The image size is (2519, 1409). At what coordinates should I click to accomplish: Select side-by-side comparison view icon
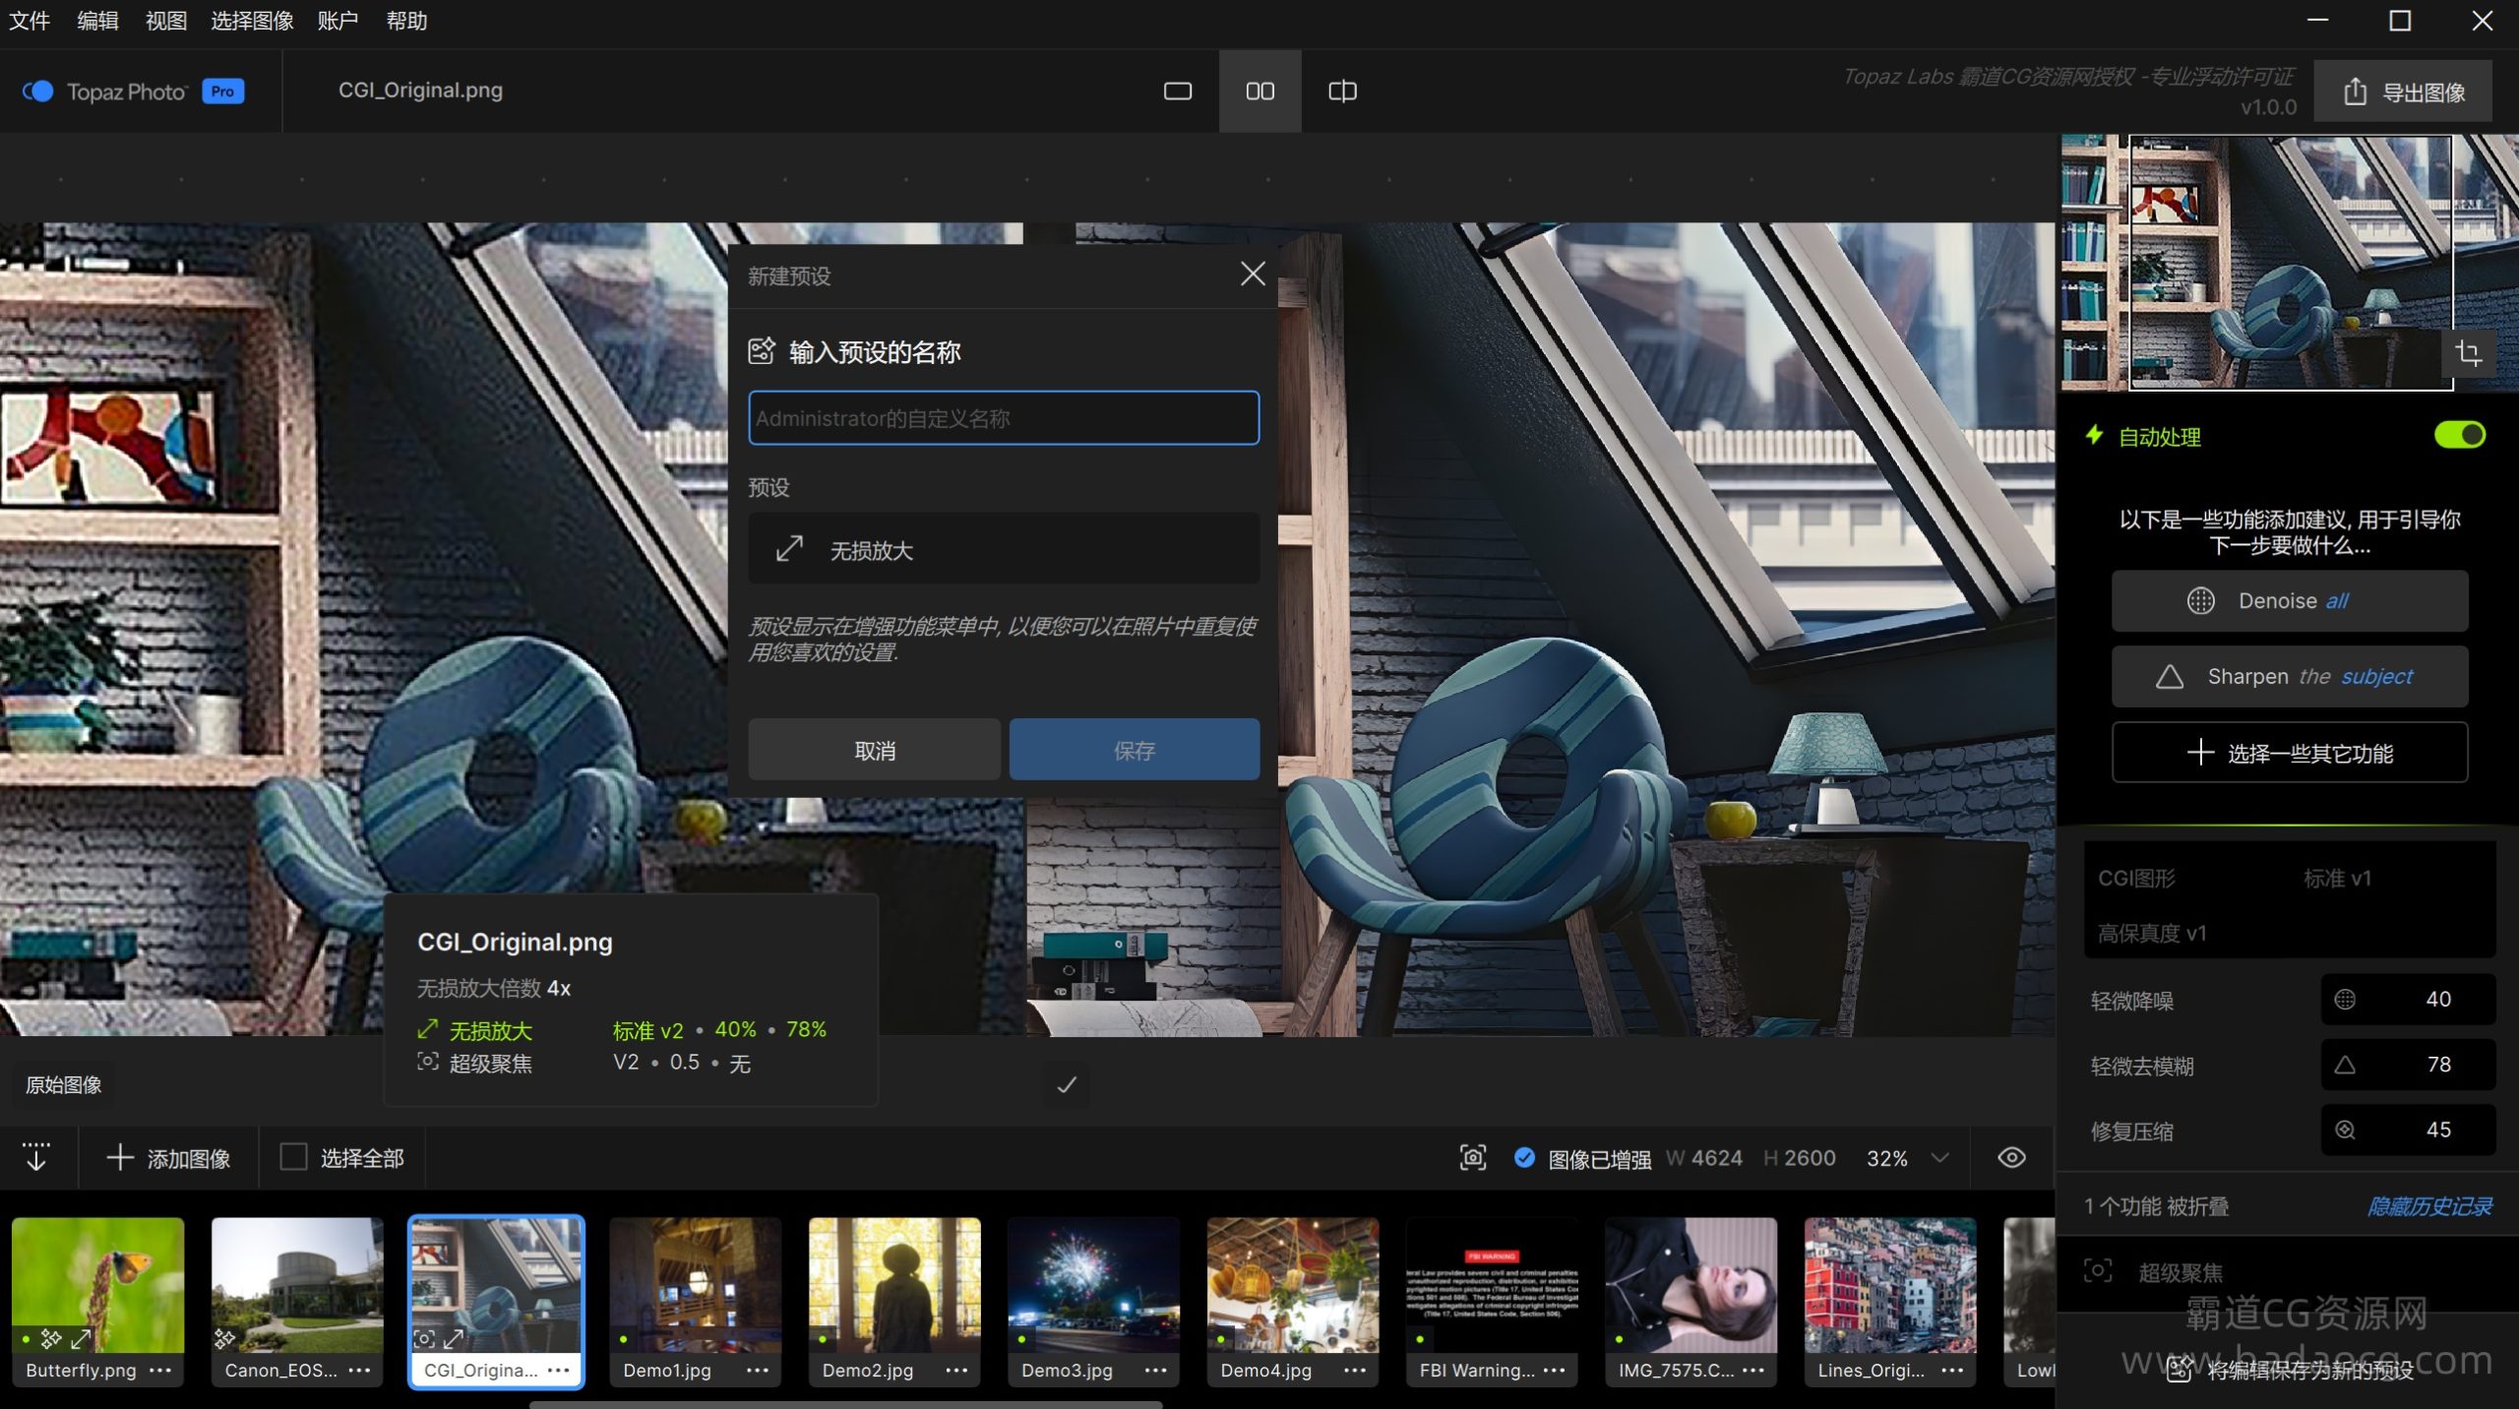pyautogui.click(x=1259, y=92)
